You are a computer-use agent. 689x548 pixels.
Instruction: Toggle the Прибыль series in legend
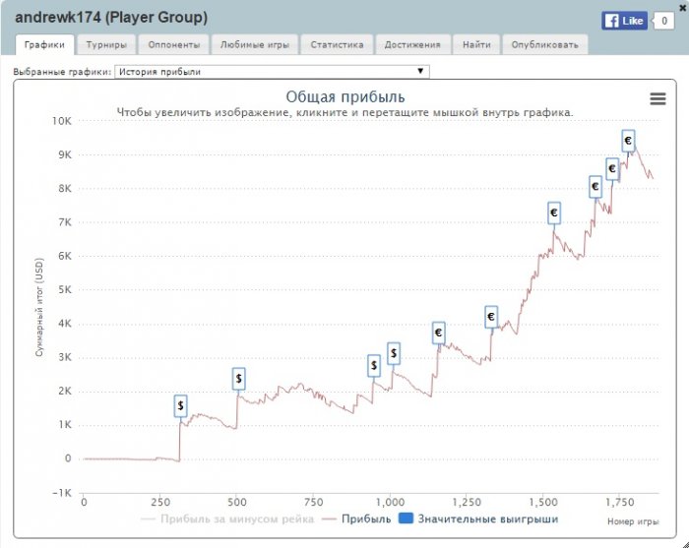(358, 518)
